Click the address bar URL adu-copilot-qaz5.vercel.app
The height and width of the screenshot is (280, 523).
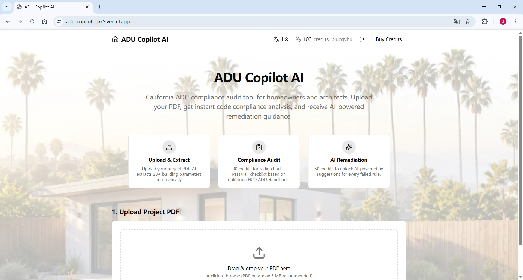(98, 21)
